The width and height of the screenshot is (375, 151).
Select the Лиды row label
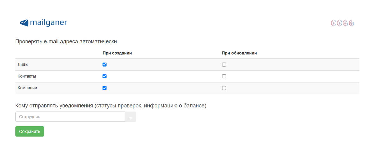coord(23,64)
